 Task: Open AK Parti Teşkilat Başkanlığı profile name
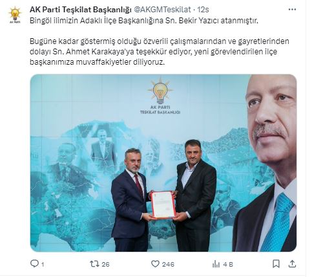coord(81,10)
